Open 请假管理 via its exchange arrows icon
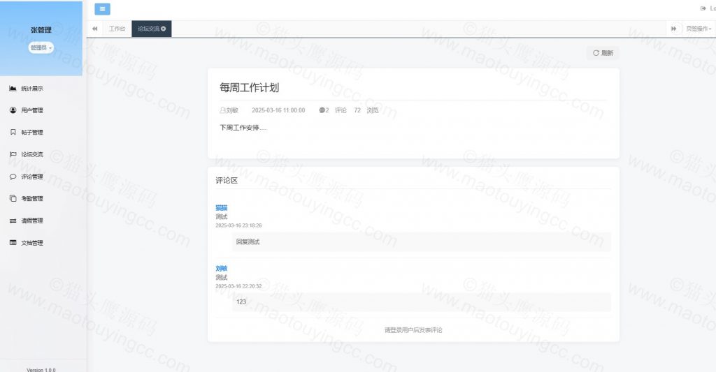This screenshot has width=716, height=372. point(13,221)
